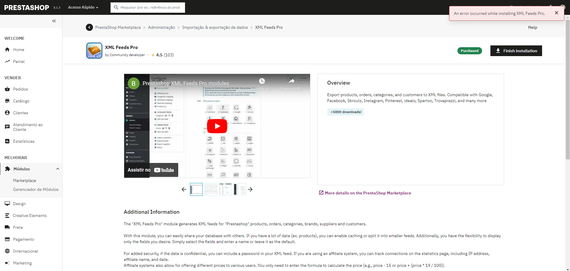Go to next gallery image arrow
Image resolution: width=570 pixels, height=271 pixels.
click(x=250, y=189)
